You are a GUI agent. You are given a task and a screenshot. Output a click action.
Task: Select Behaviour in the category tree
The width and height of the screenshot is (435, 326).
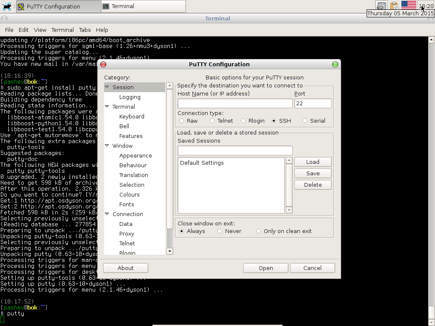click(x=133, y=165)
